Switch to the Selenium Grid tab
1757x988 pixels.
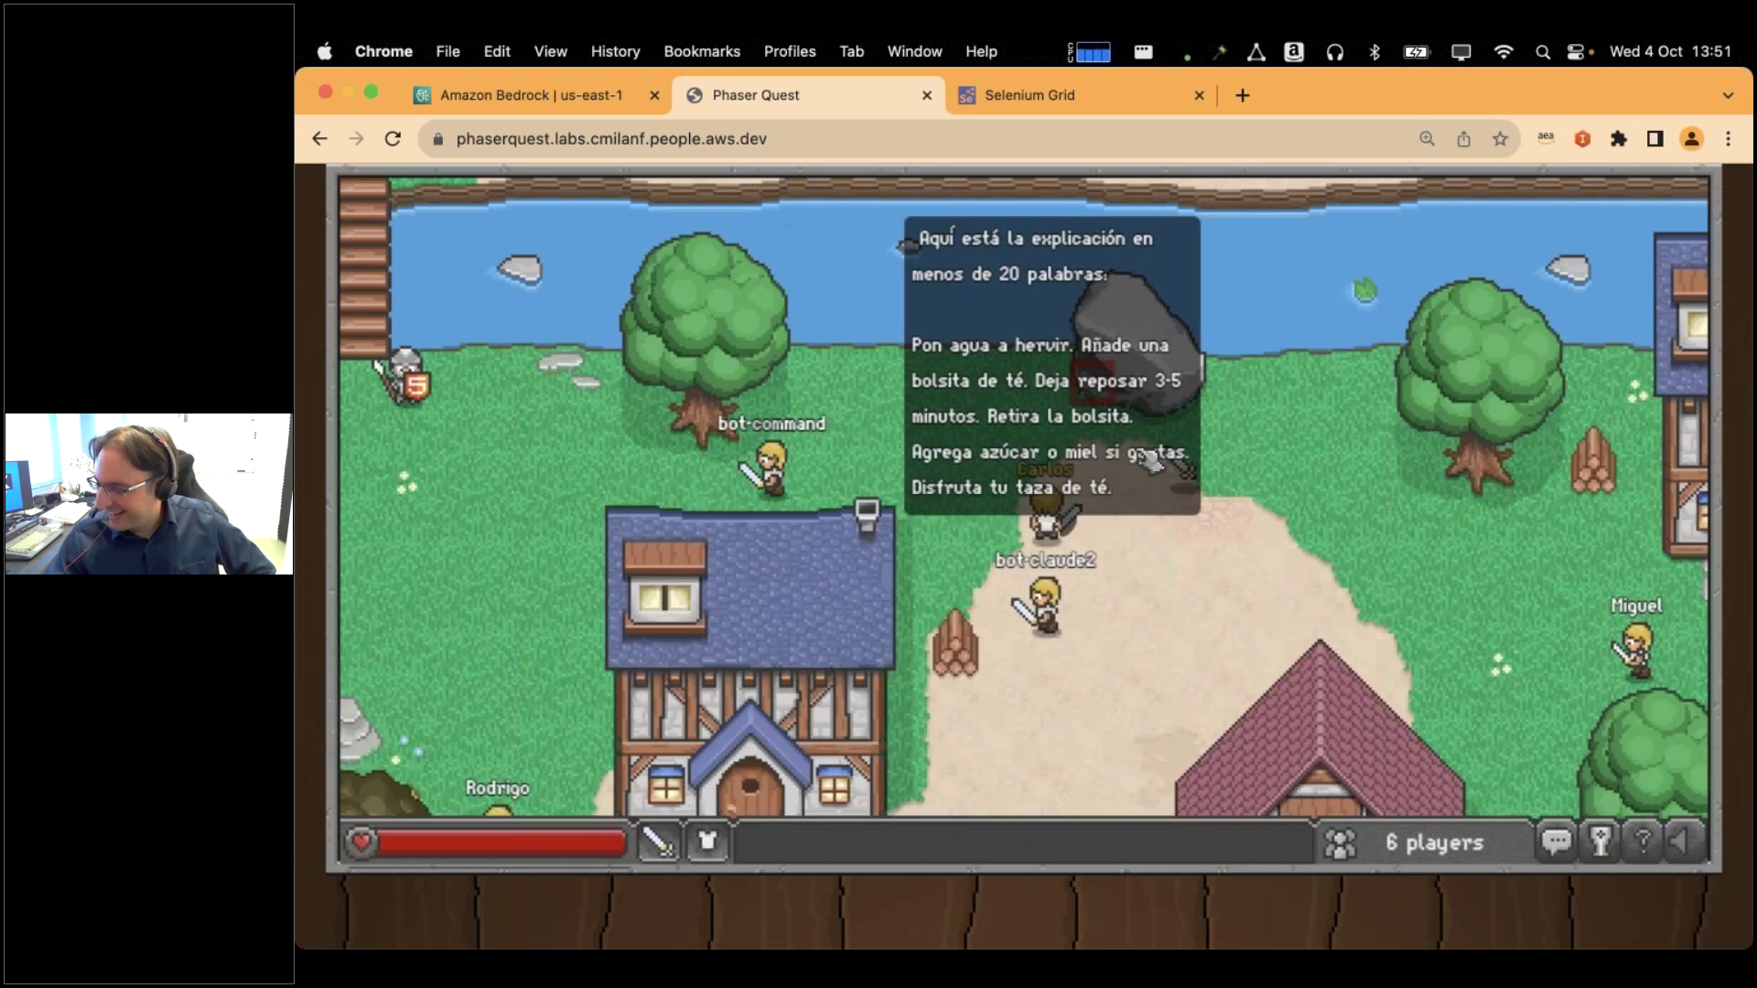coord(1029,95)
